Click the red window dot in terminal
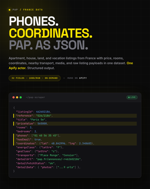Screen dimensions: 150x189 [14, 97]
